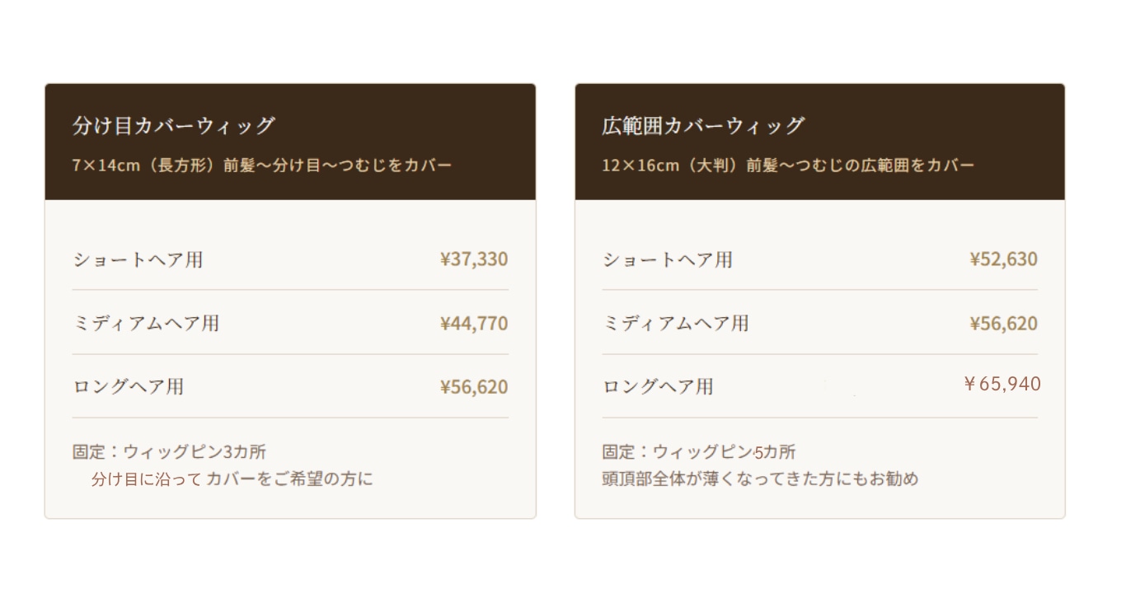Click ショートヘア用 in the right card
The image size is (1126, 607).
click(x=667, y=260)
